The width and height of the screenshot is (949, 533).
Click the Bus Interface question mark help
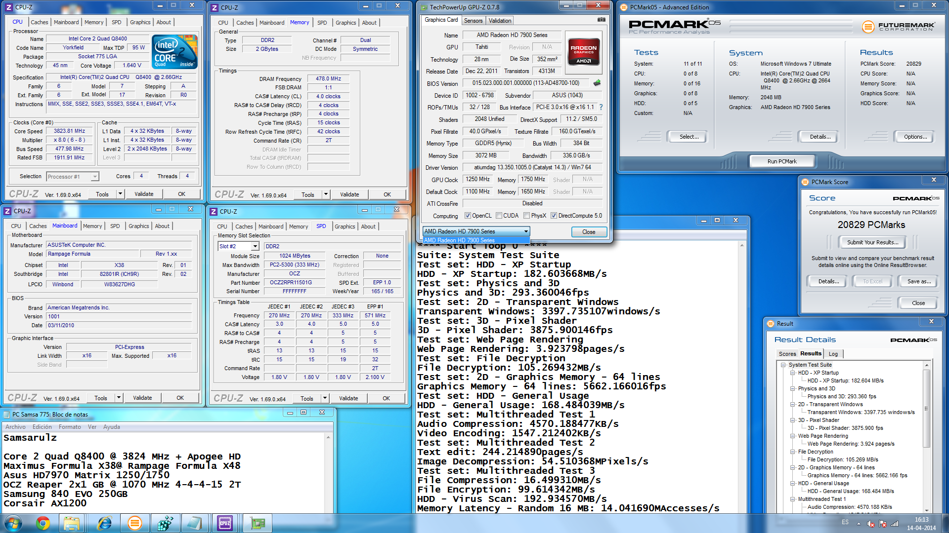click(601, 107)
